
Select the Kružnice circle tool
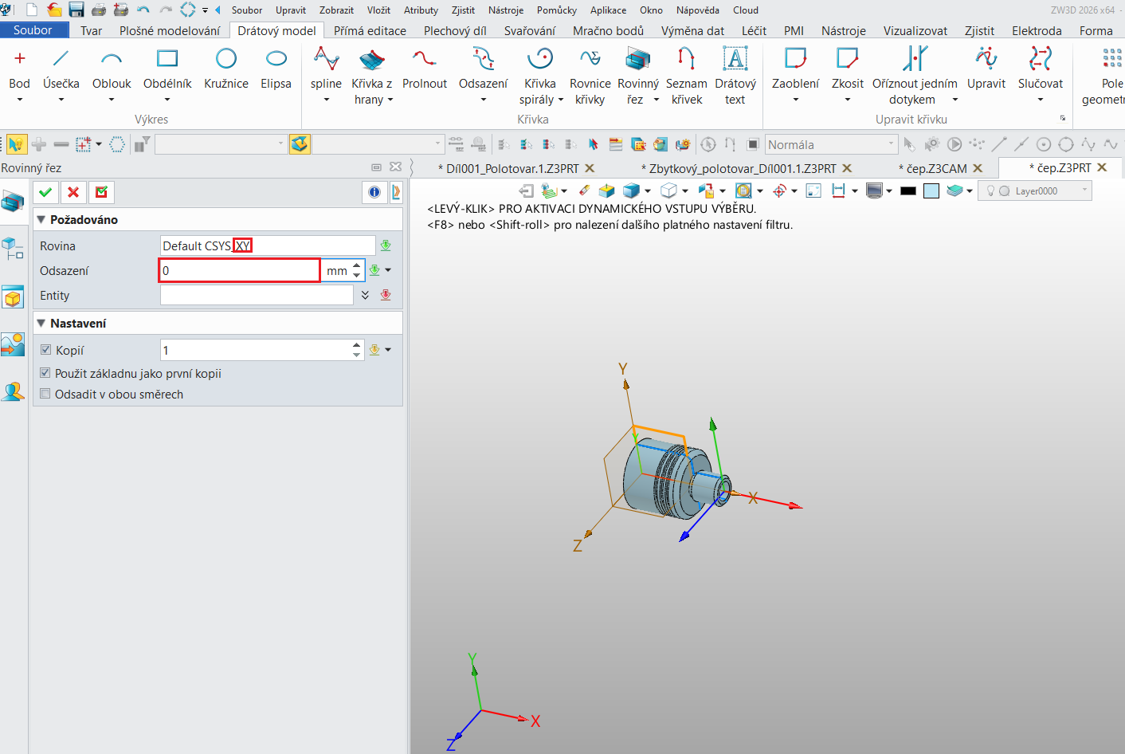tap(226, 69)
